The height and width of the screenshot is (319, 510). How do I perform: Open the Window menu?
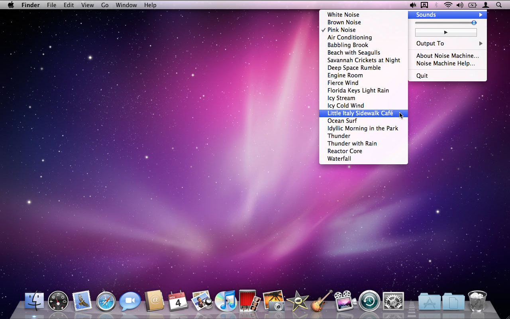click(x=126, y=5)
